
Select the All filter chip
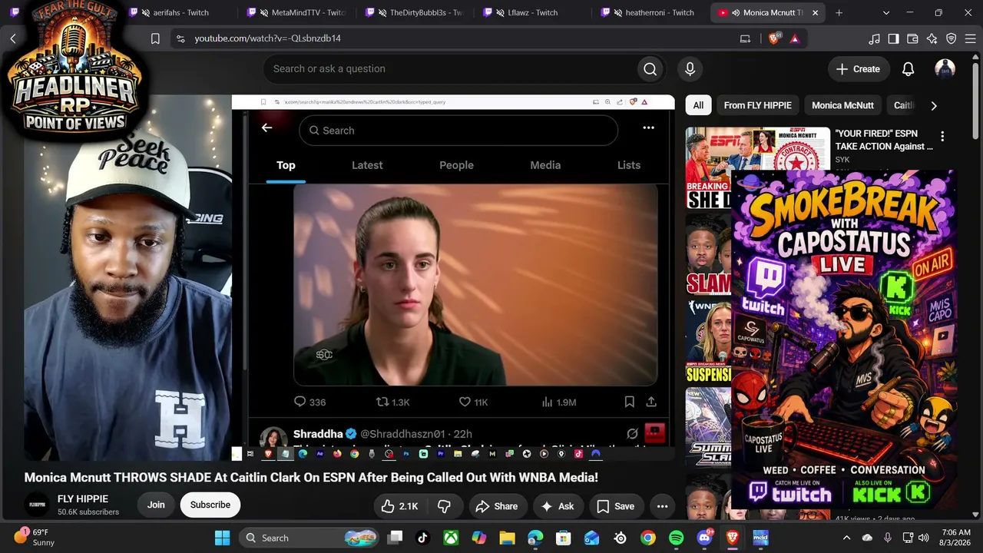(x=698, y=105)
